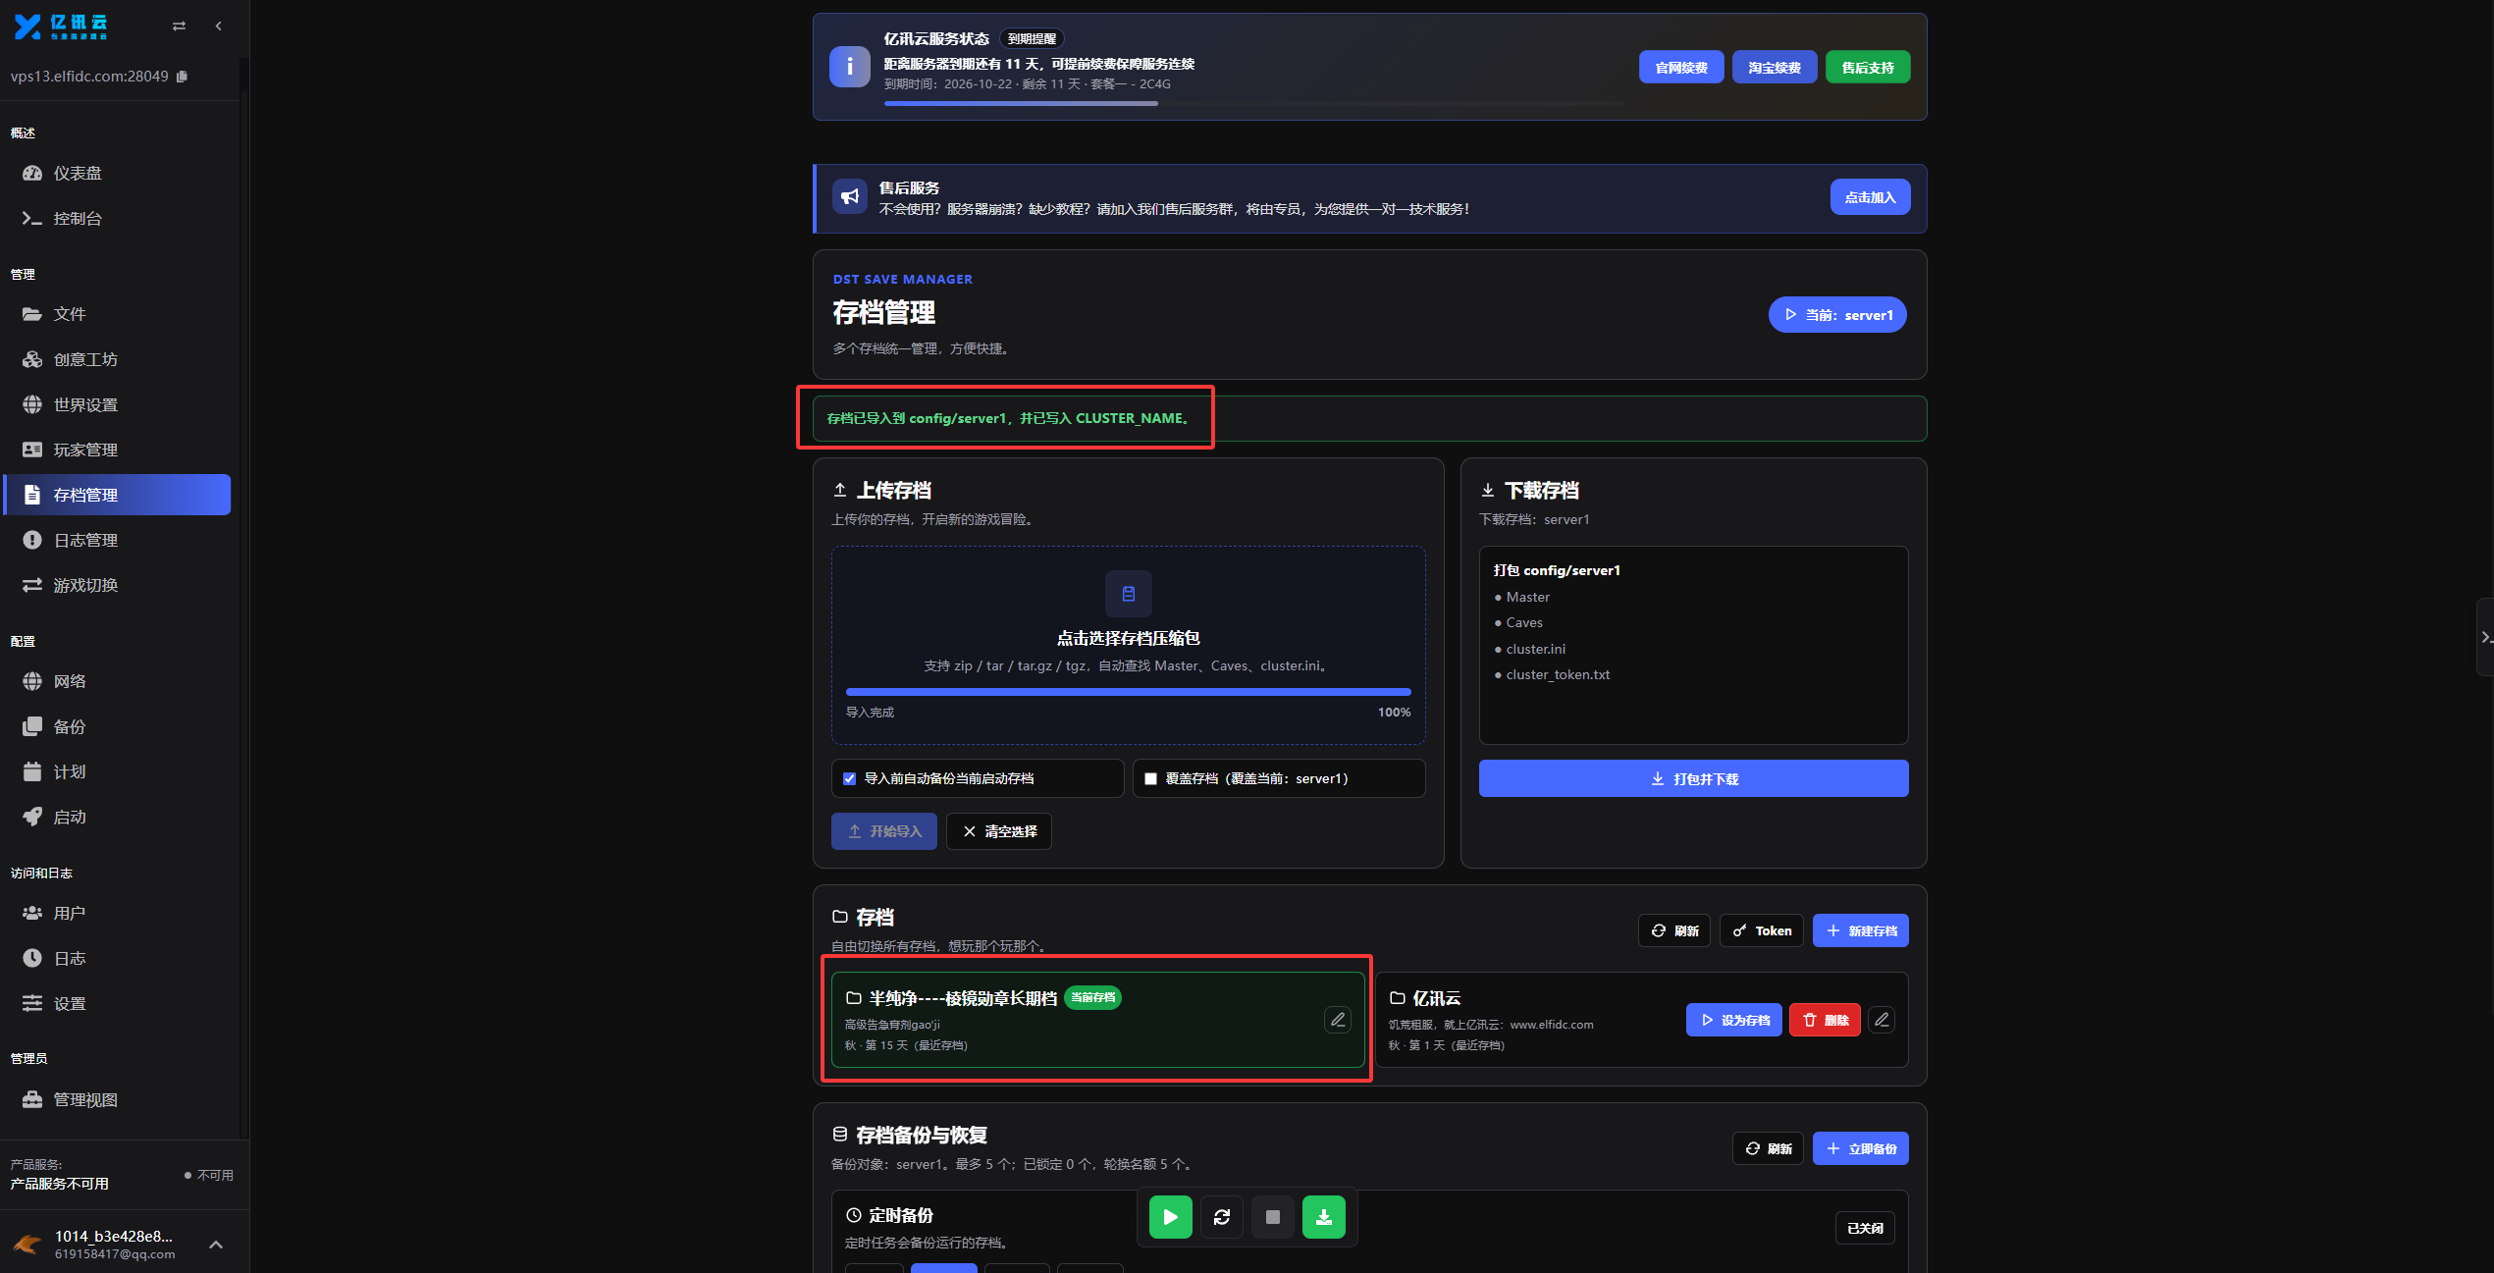Start server with green play button
Image resolution: width=2494 pixels, height=1273 pixels.
coord(1171,1217)
